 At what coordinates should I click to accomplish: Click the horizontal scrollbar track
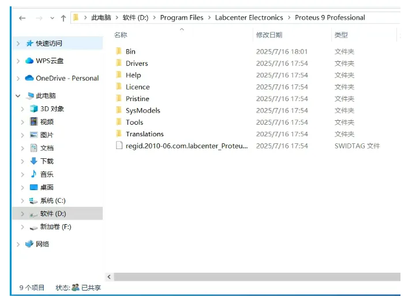257,277
